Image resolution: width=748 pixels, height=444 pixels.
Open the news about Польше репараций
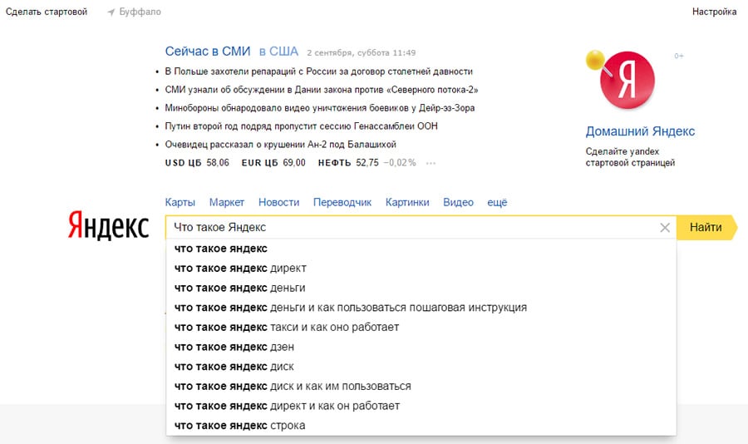[x=318, y=72]
